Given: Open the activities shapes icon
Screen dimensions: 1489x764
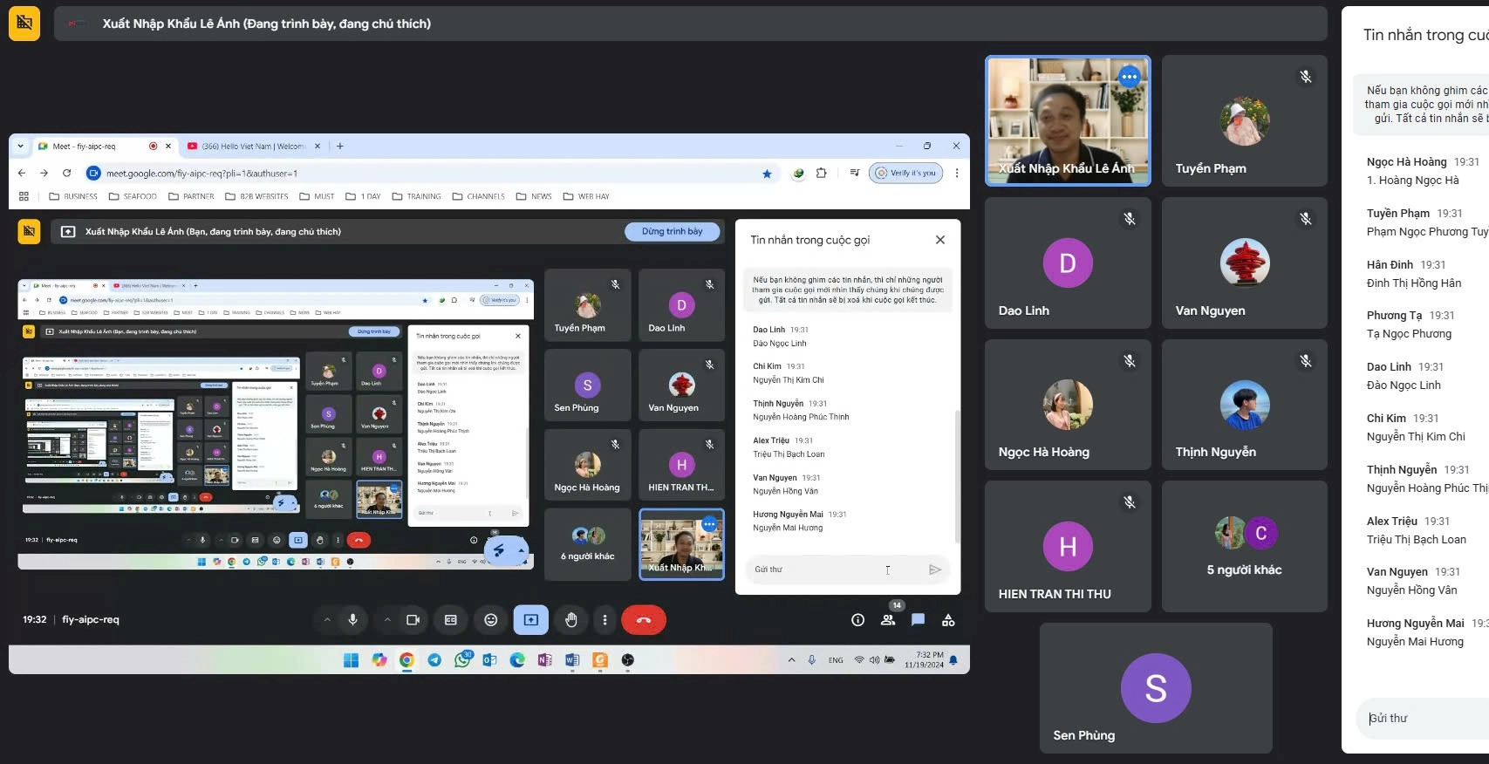Looking at the screenshot, I should click(x=948, y=620).
